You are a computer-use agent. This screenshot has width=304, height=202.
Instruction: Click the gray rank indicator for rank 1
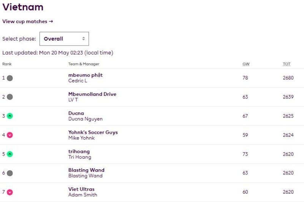pos(10,78)
